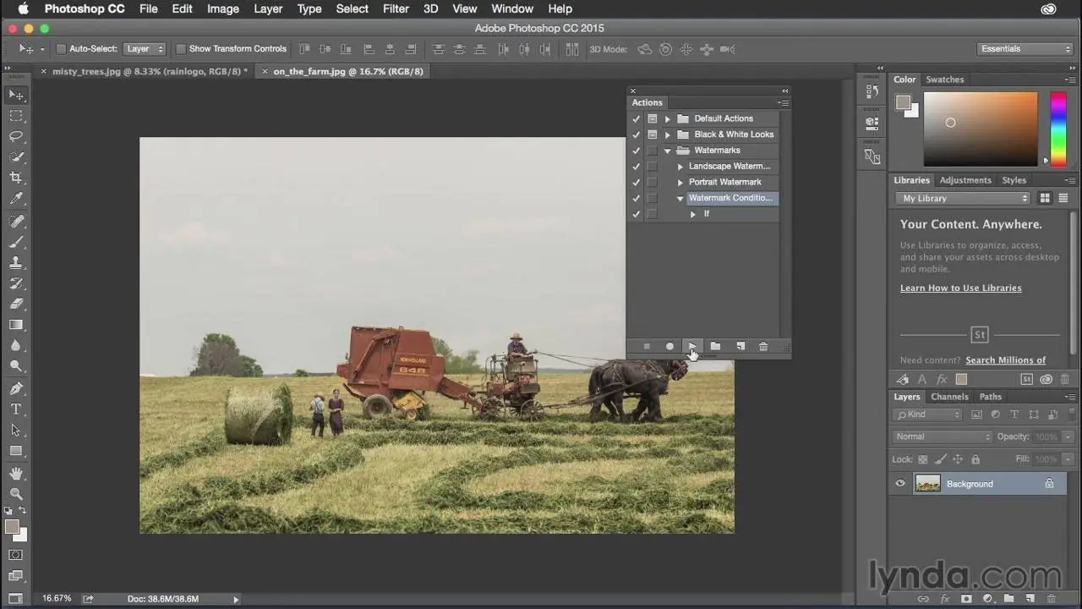Image resolution: width=1082 pixels, height=609 pixels.
Task: Open the Filter menu
Action: 396,9
